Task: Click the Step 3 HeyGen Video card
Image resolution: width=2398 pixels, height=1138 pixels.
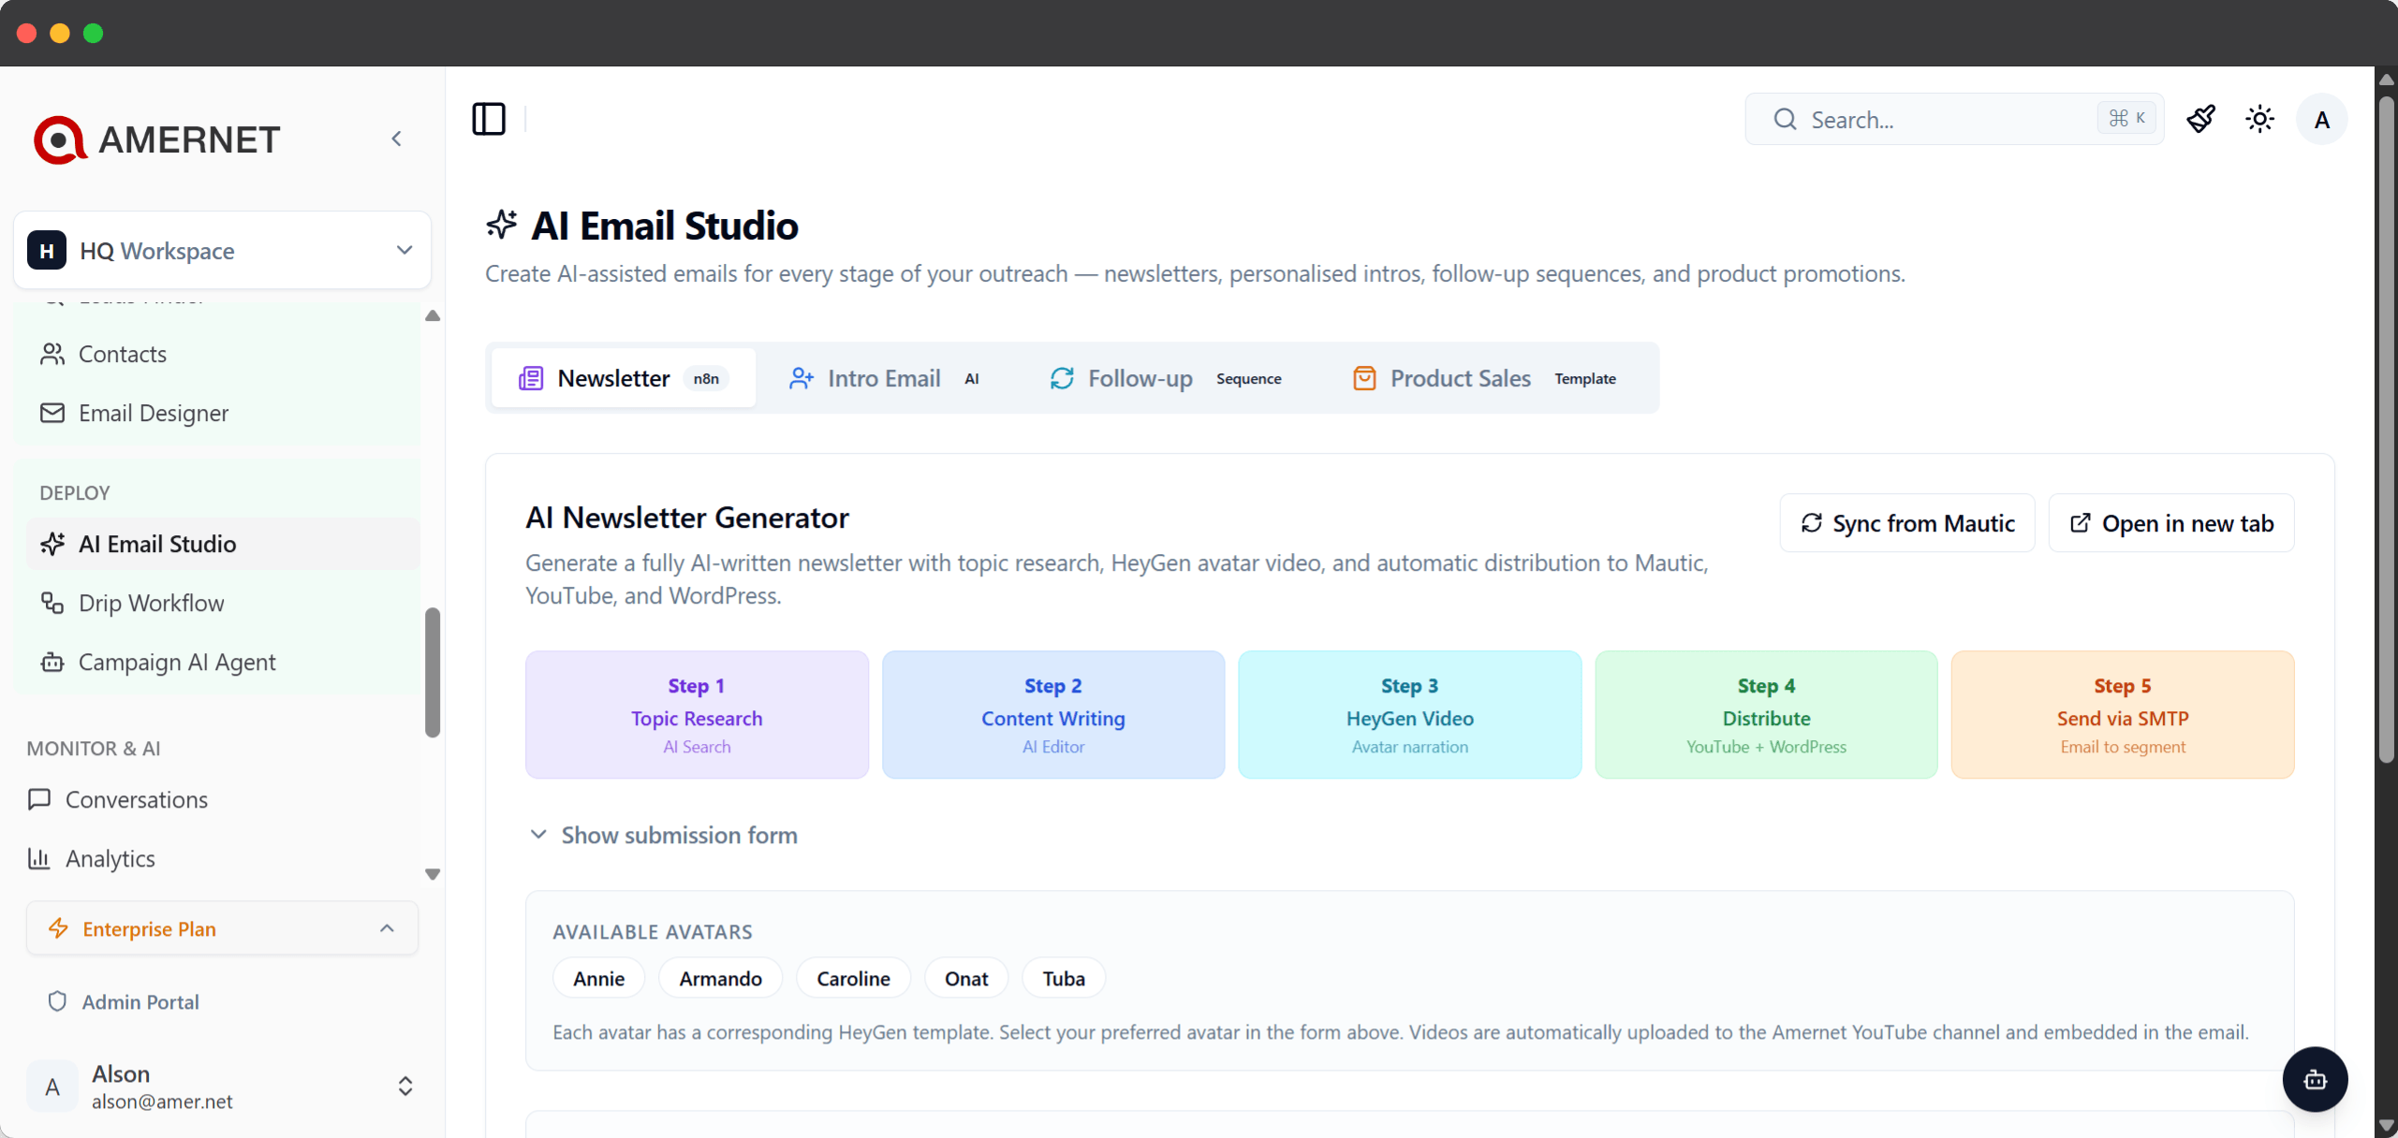Action: (1409, 715)
